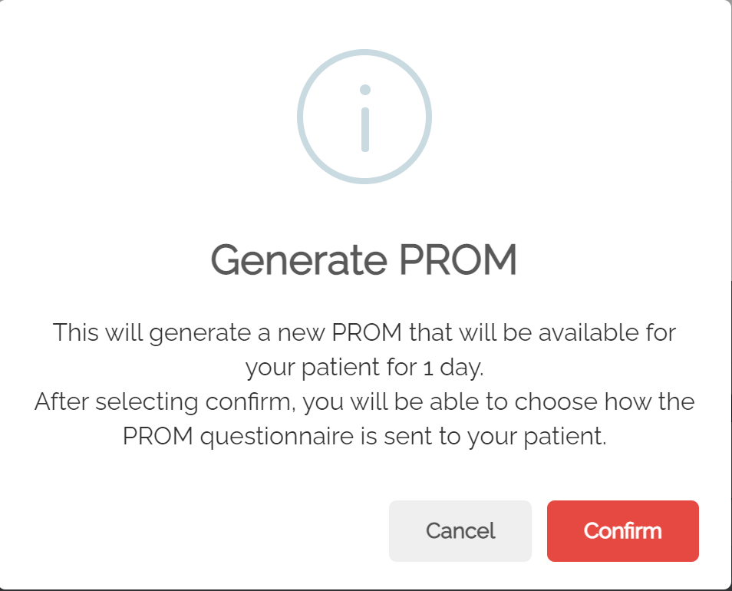Click the '1 day' duration text

[453, 368]
